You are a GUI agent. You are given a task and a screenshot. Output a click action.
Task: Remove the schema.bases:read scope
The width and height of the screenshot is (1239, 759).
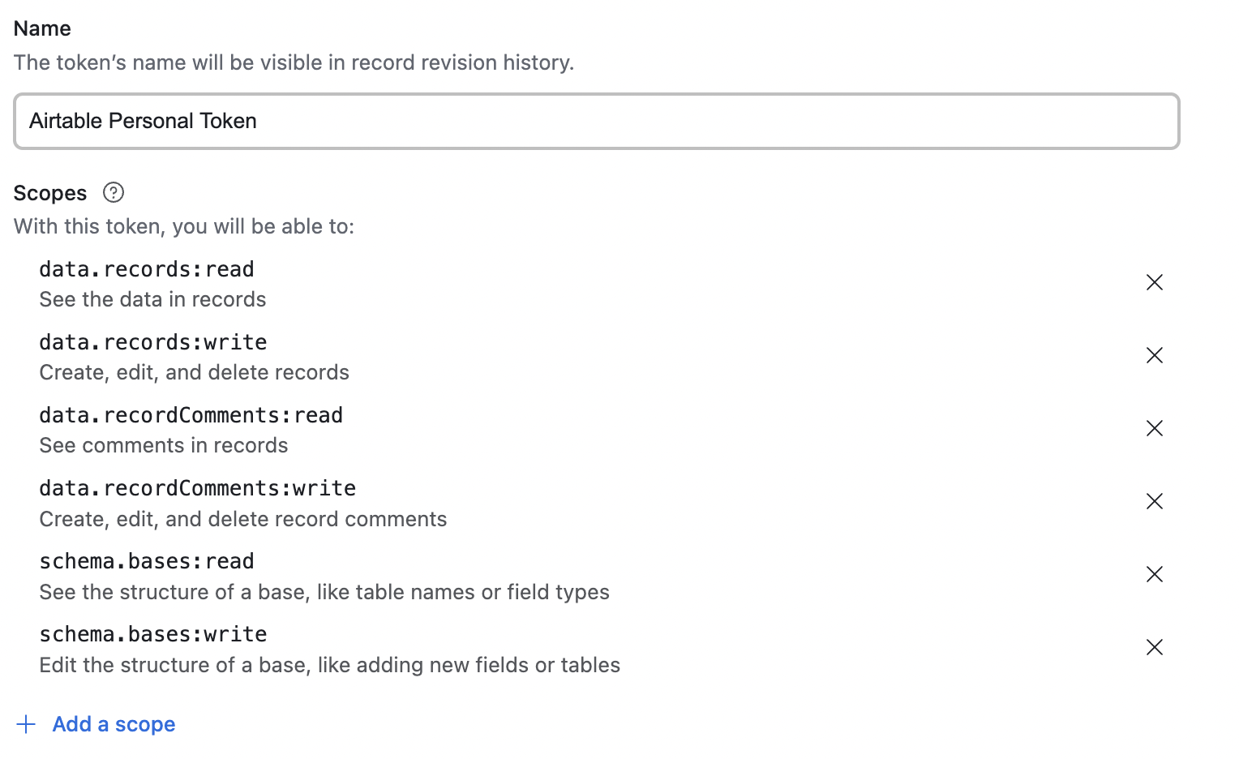point(1155,574)
